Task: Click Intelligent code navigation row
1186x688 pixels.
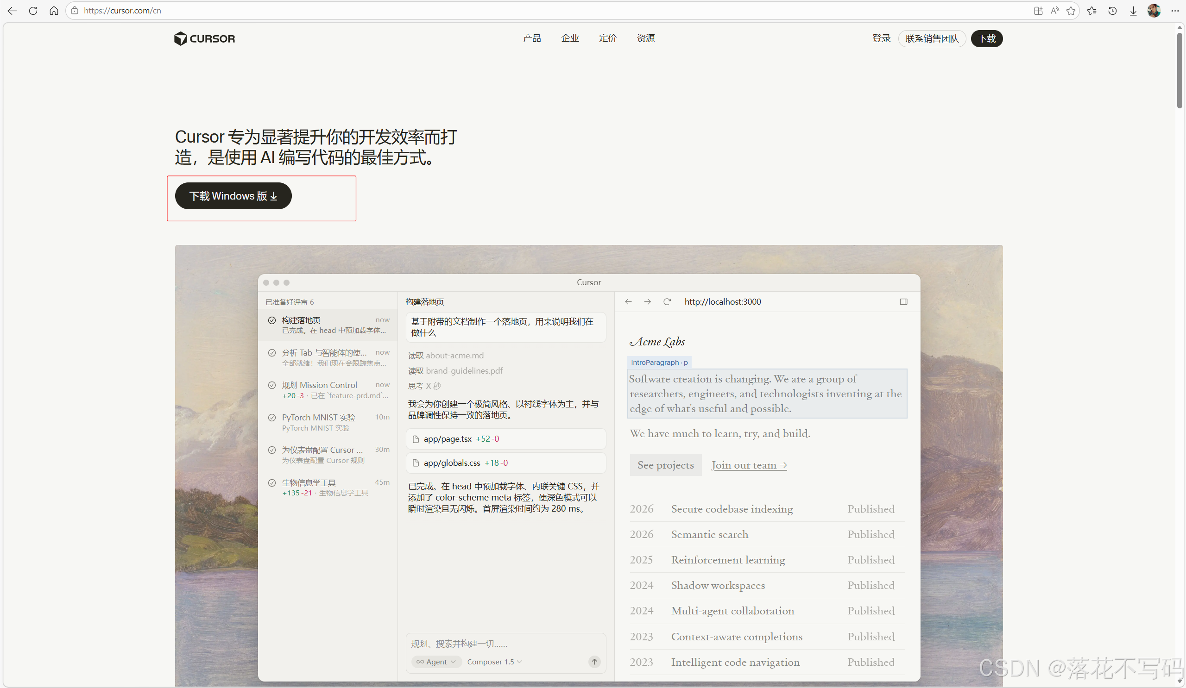Action: 767,662
